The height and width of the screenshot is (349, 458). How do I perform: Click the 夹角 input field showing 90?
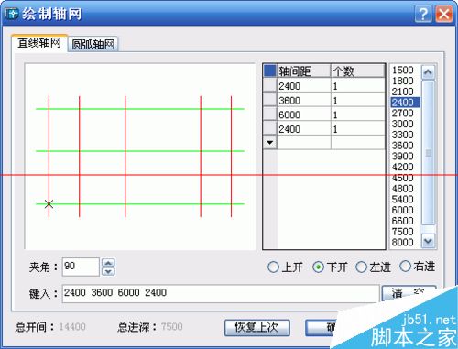point(81,267)
